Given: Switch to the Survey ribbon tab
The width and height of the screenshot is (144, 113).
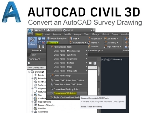Looking at the screenshot, I should click(115, 34).
